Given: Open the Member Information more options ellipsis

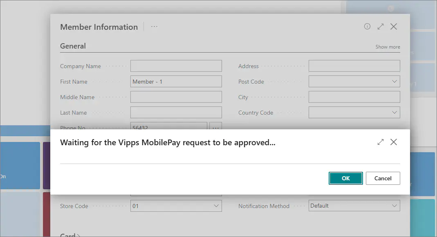Looking at the screenshot, I should tap(154, 27).
